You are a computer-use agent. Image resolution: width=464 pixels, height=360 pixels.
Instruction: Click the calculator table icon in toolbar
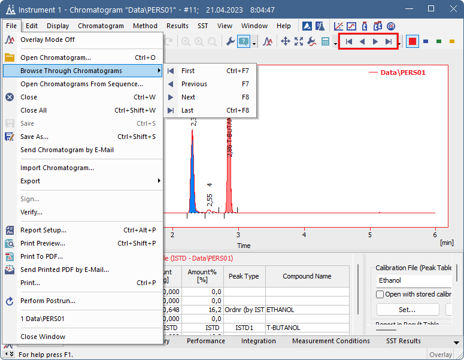[x=326, y=41]
